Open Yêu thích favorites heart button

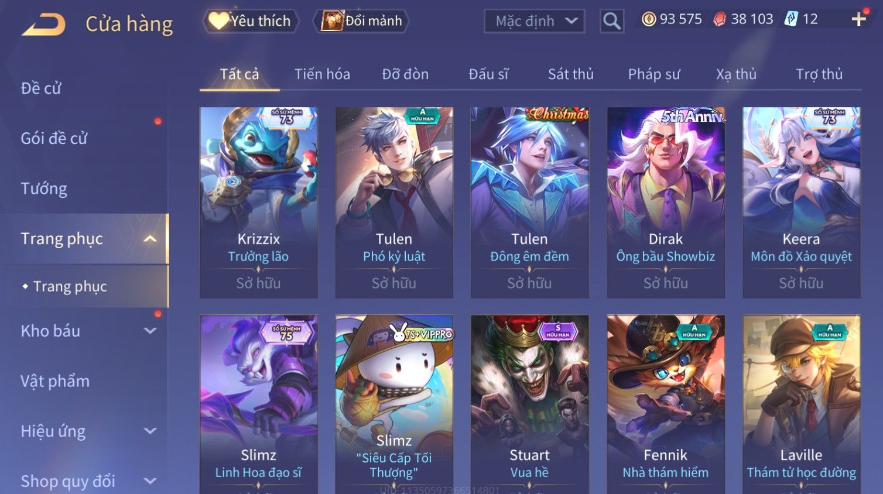pos(251,21)
